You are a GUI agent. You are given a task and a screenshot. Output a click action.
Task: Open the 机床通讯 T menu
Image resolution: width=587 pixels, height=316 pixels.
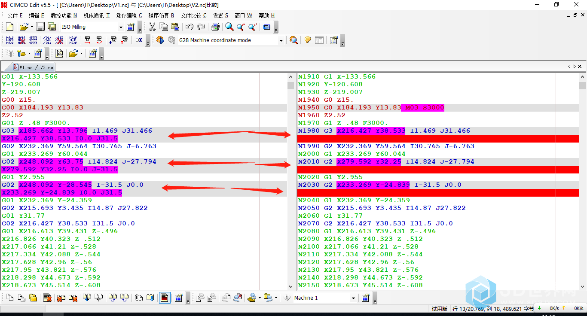click(x=96, y=15)
